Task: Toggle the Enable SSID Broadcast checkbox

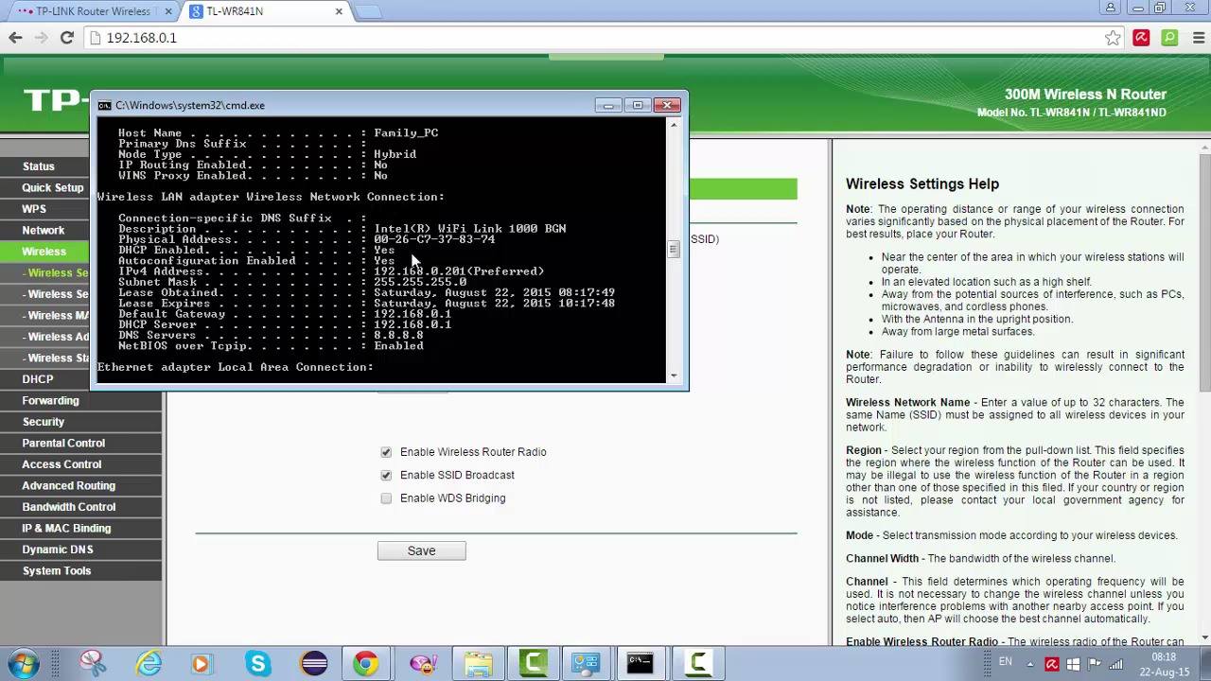Action: pyautogui.click(x=386, y=475)
